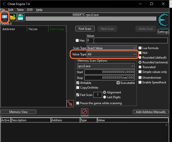Click the Start address field

[x=109, y=72]
